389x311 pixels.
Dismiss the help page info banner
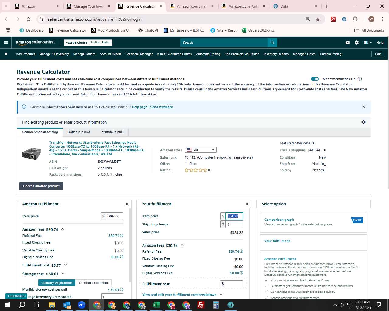pos(364,107)
